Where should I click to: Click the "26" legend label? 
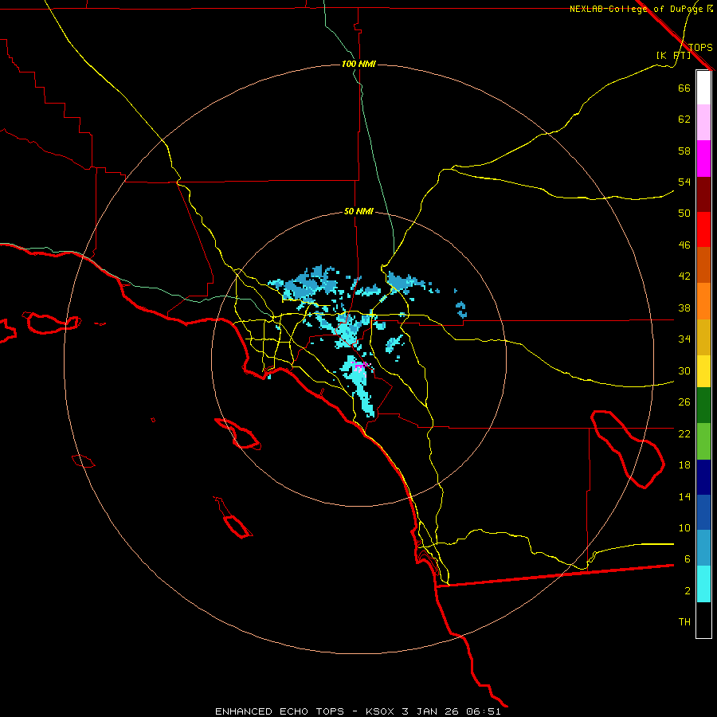pos(684,402)
